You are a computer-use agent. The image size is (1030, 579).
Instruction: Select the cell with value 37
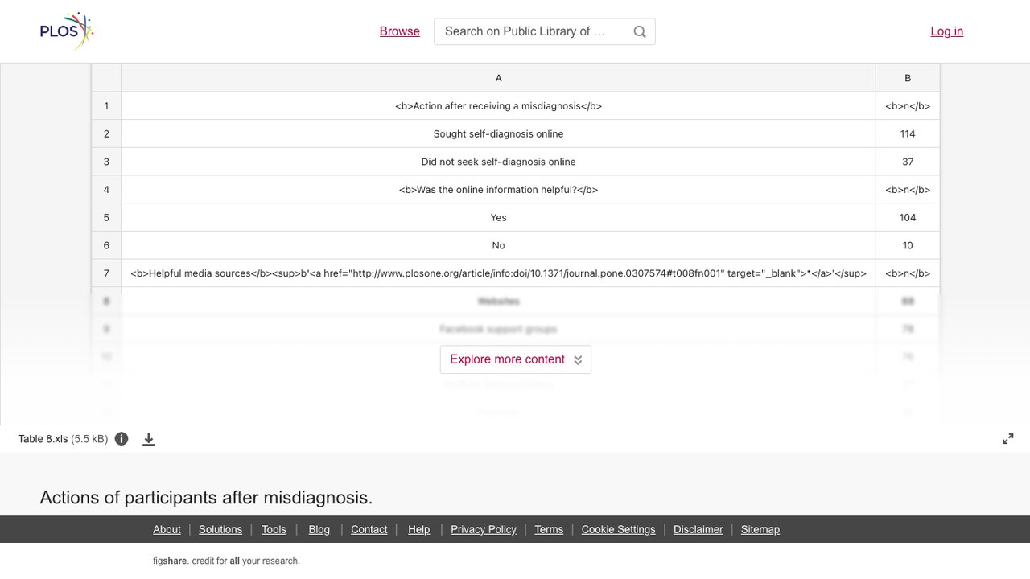908,162
